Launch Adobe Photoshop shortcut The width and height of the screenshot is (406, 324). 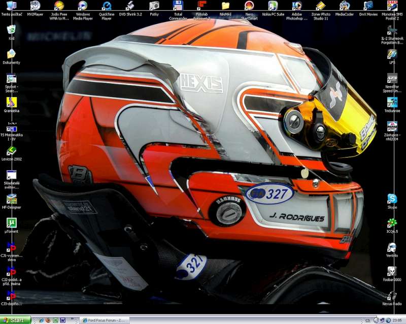[x=297, y=6]
